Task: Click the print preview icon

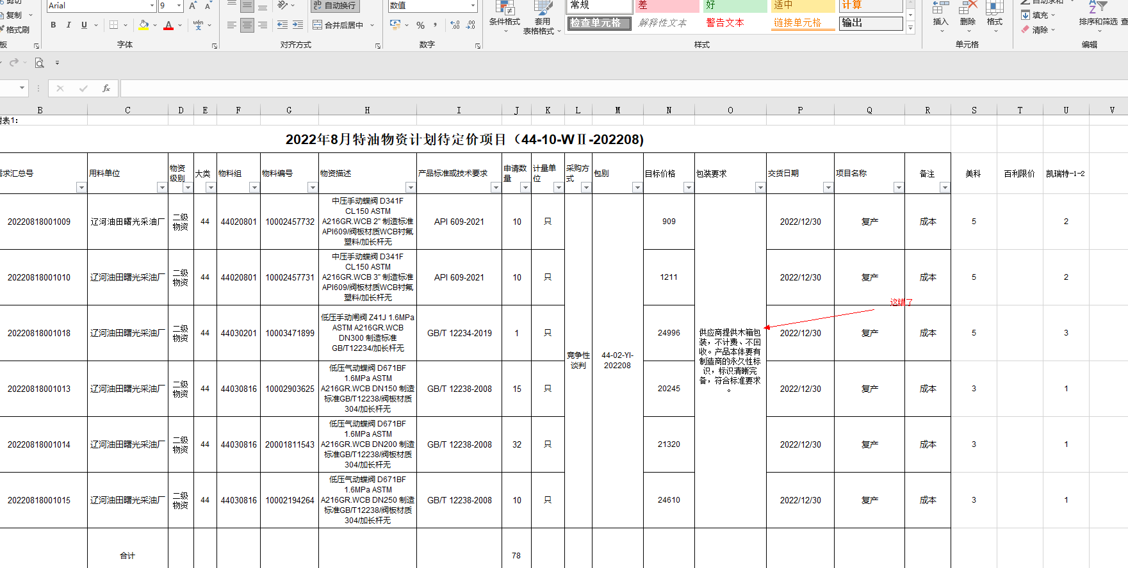Action: (x=39, y=63)
